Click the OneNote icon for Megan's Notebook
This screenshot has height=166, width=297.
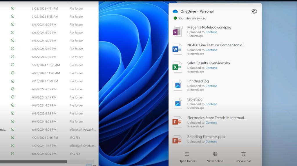pyautogui.click(x=178, y=31)
